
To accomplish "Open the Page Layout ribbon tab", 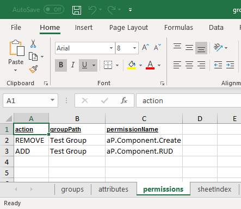I will pos(128,28).
